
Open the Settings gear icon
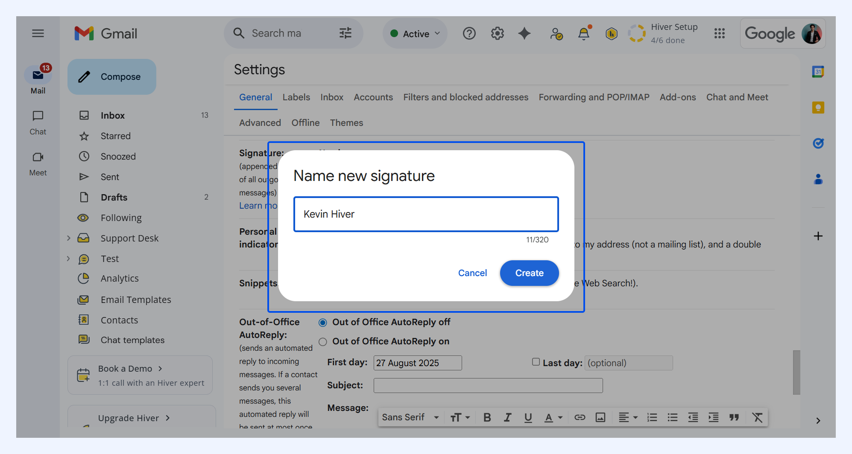pyautogui.click(x=498, y=33)
